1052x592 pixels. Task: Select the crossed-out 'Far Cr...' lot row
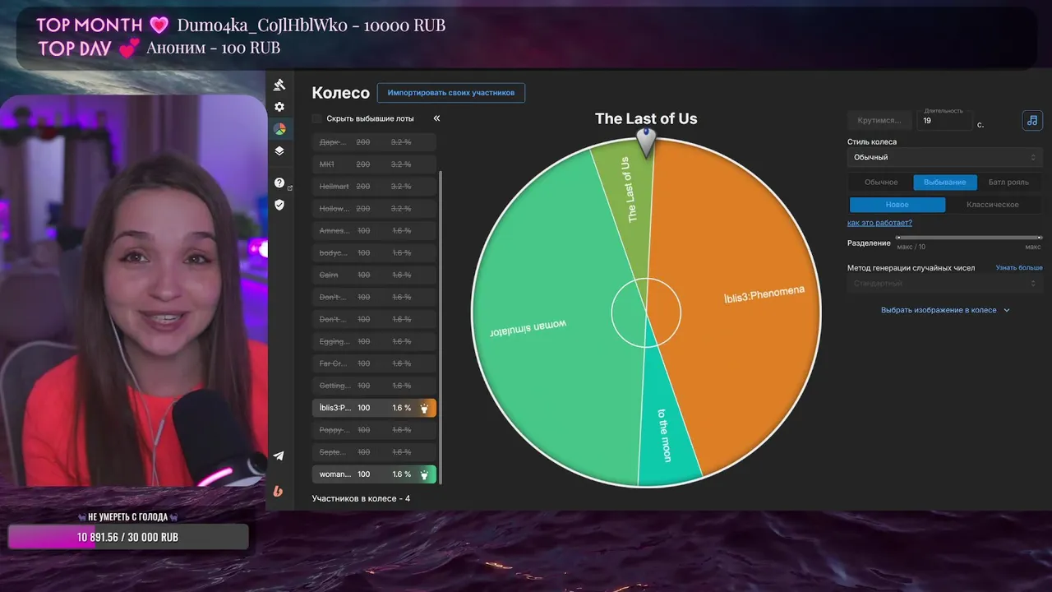374,363
